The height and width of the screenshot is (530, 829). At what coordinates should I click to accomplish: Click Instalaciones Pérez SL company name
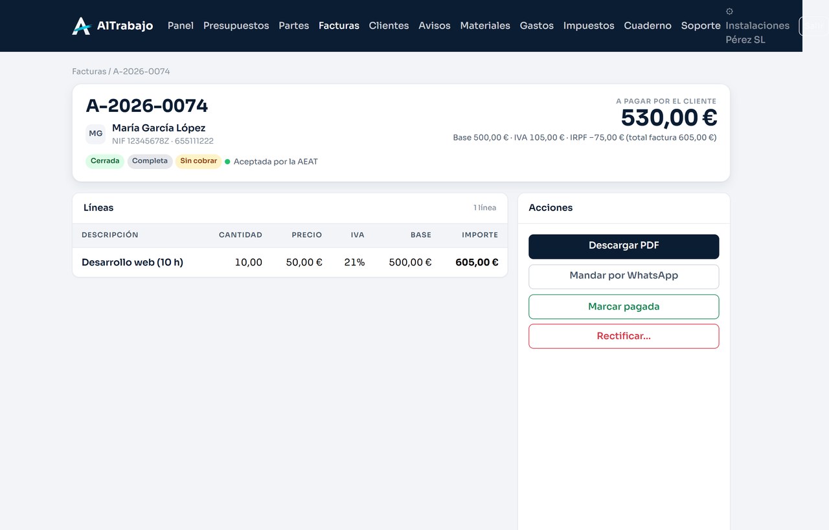click(757, 32)
